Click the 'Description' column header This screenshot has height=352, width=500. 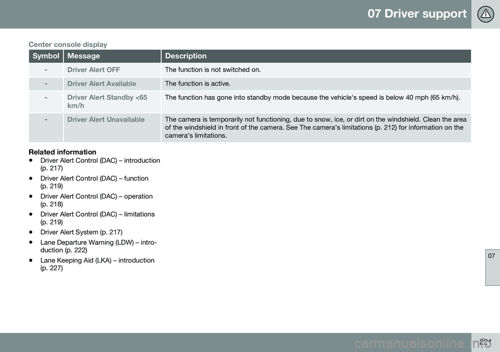pyautogui.click(x=316, y=56)
